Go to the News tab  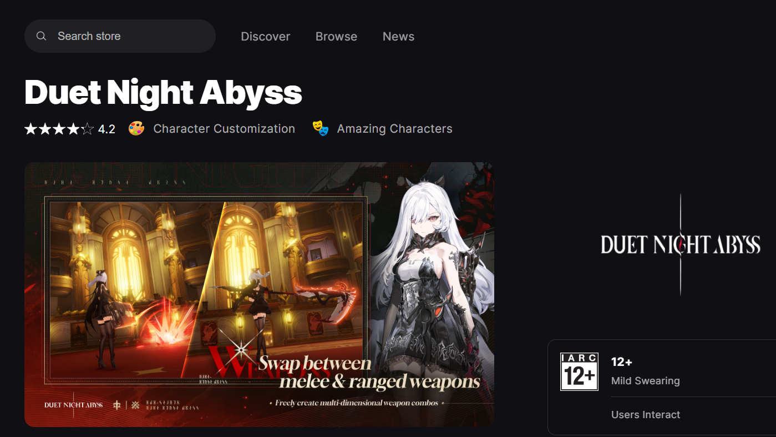[398, 37]
